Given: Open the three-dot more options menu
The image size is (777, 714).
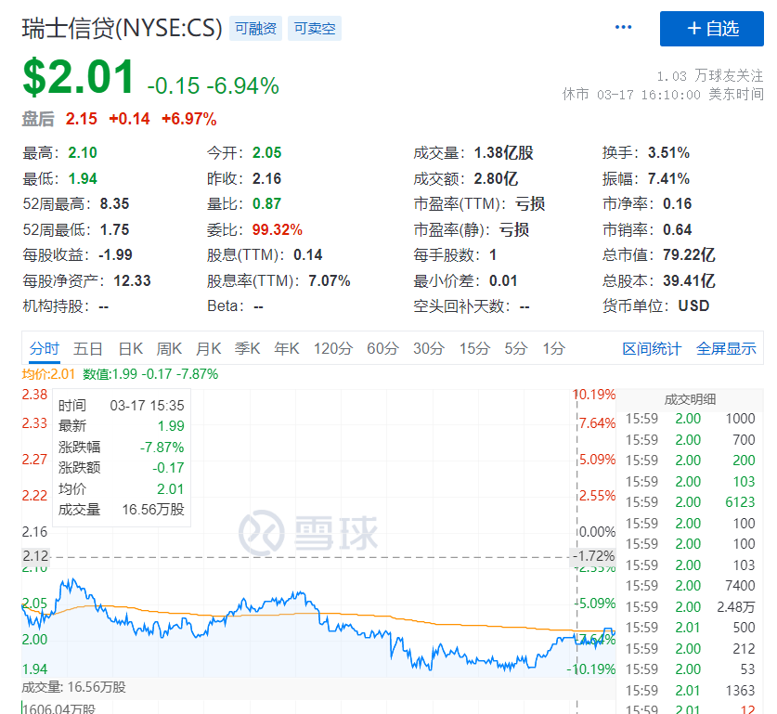Looking at the screenshot, I should pos(623,27).
